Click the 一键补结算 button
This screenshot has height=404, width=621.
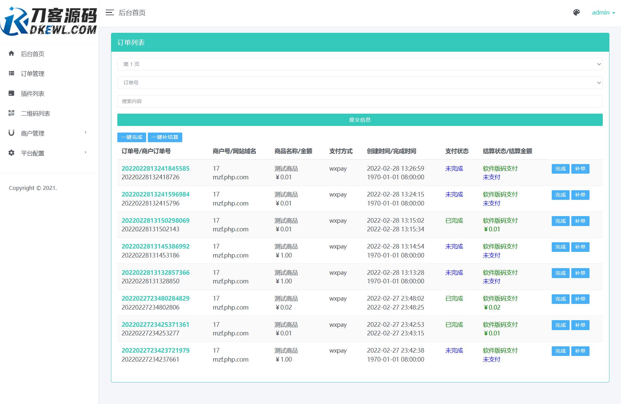(x=165, y=137)
